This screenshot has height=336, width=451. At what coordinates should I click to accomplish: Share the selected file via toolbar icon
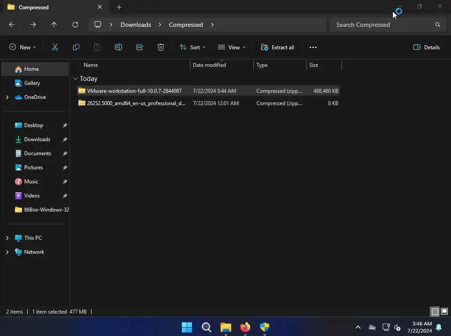click(x=140, y=47)
